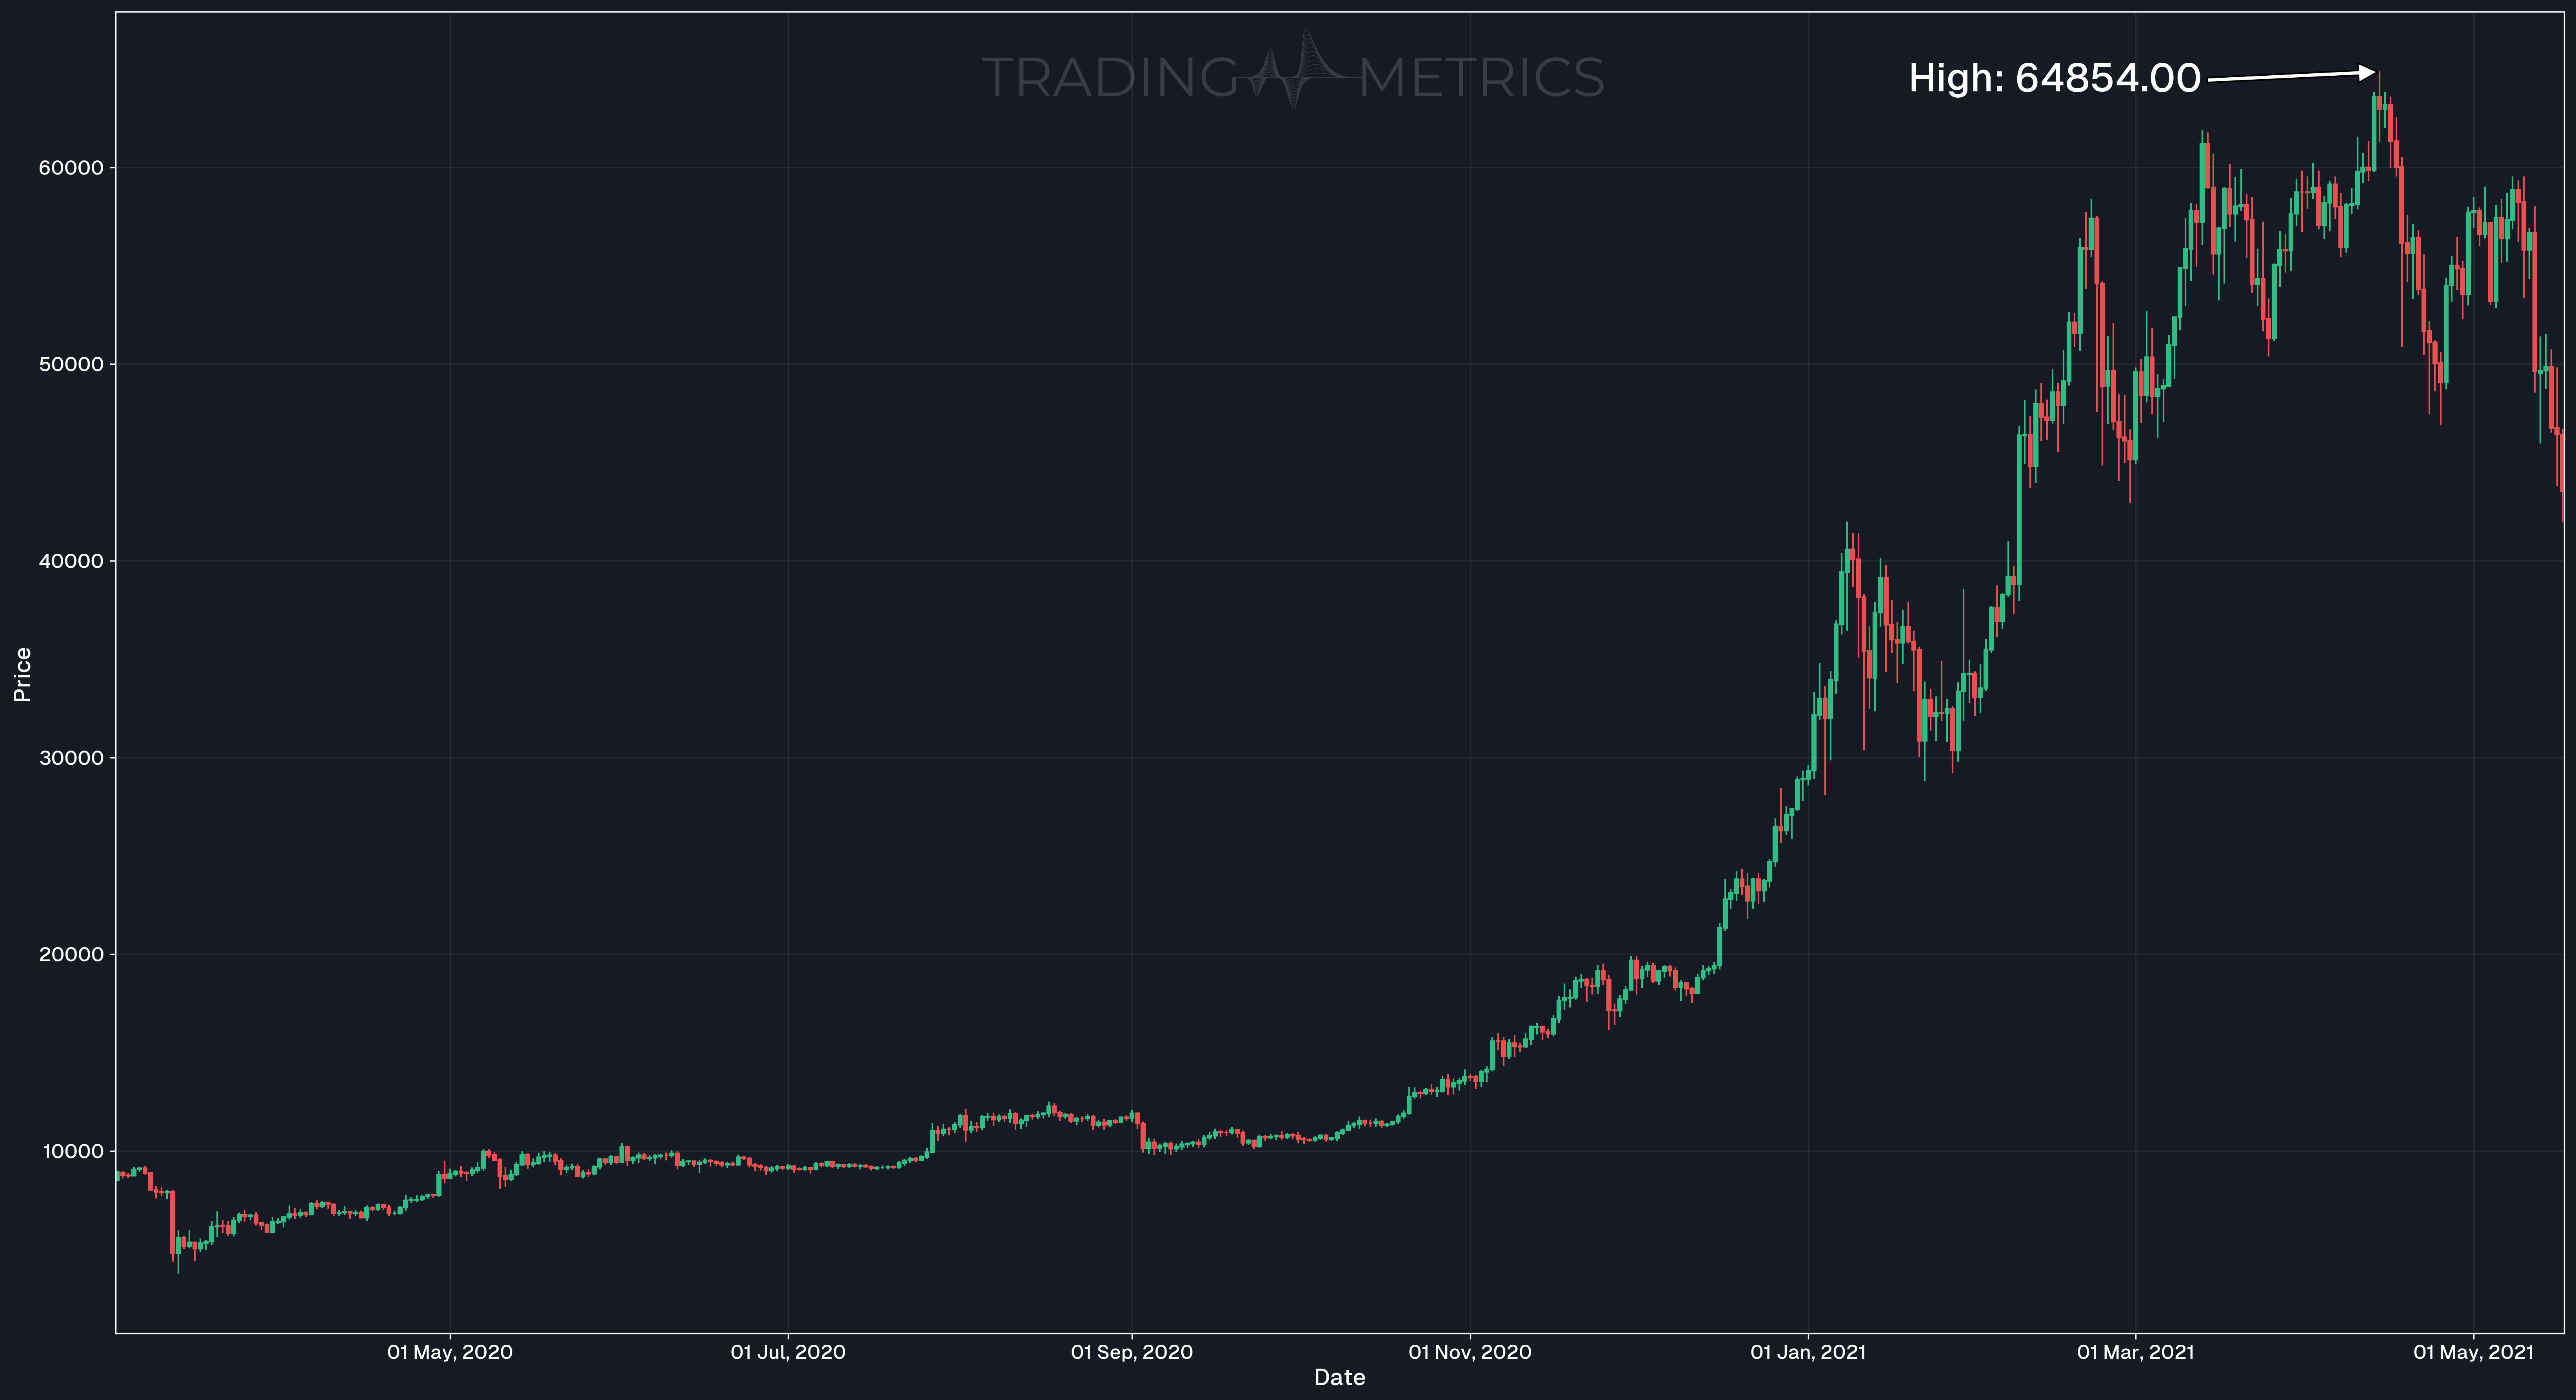
Task: Click the 01 May, 2020 date label
Action: coord(450,1353)
